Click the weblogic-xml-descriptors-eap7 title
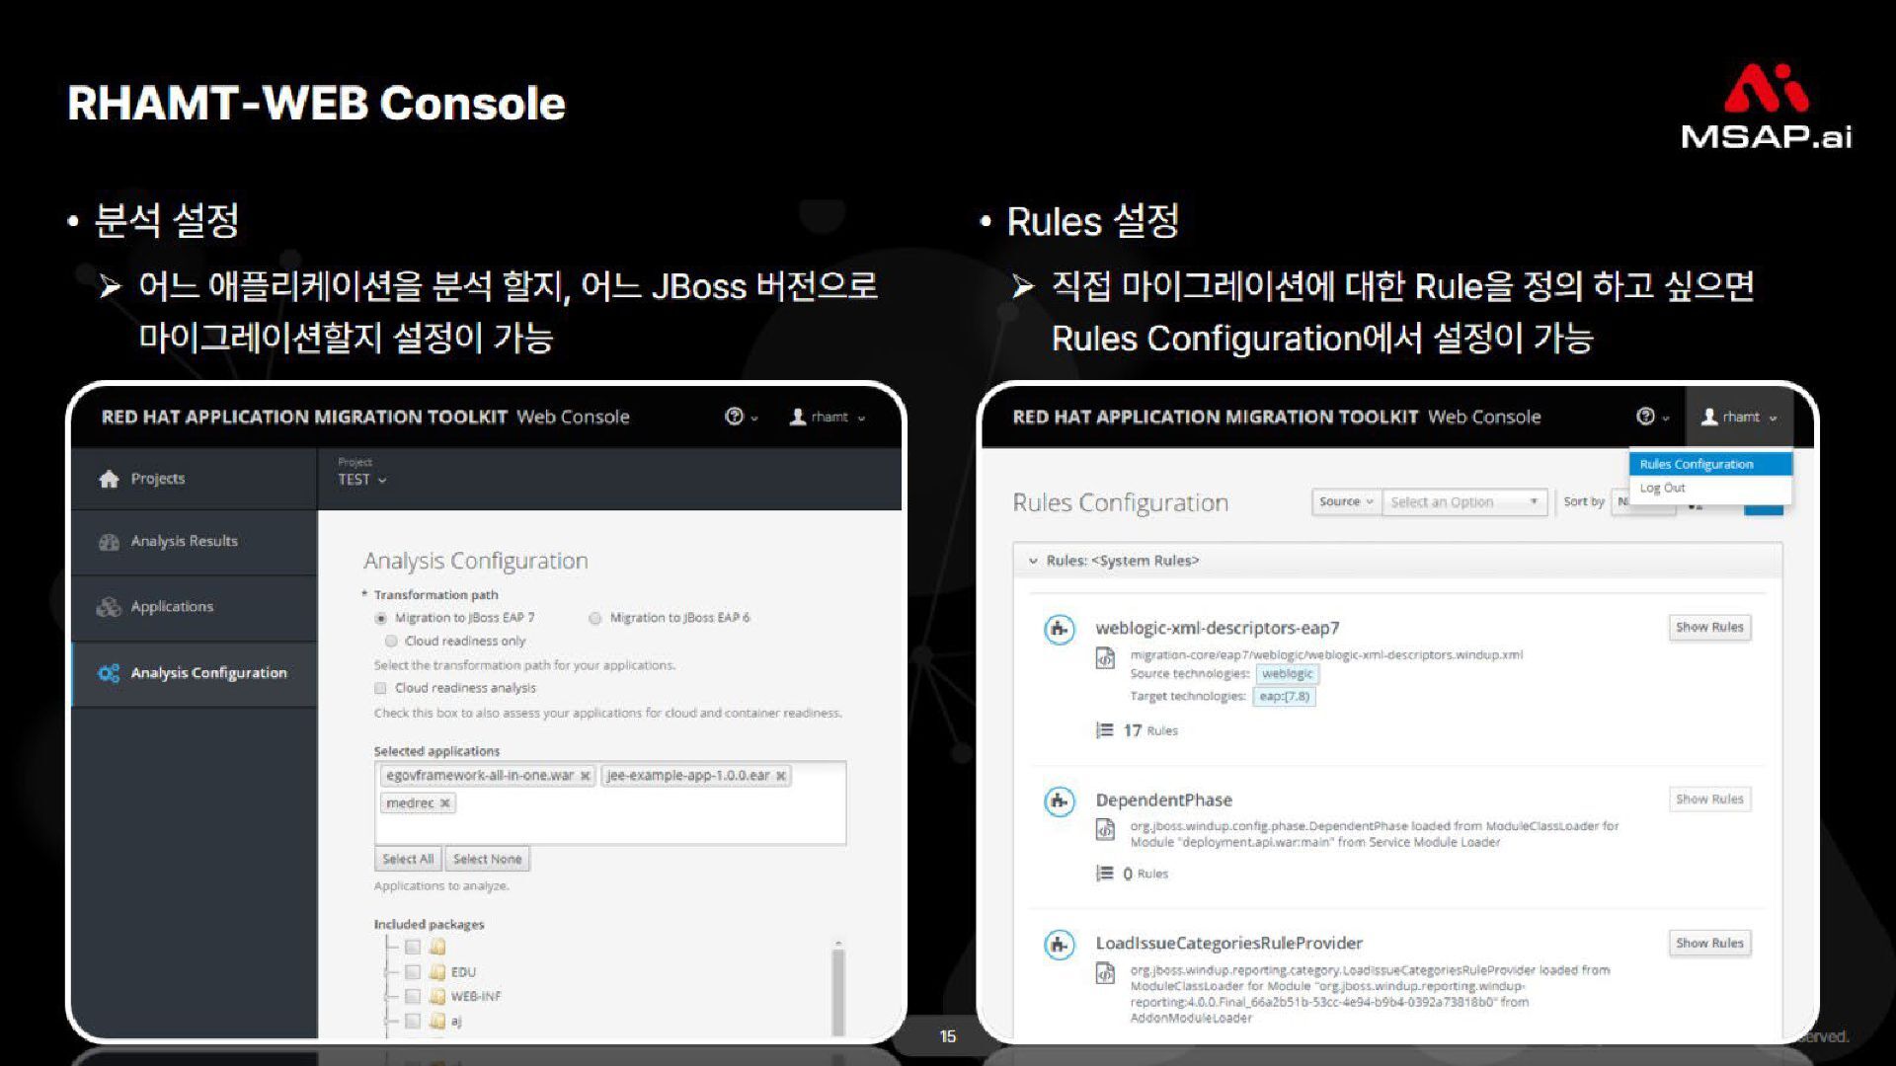This screenshot has height=1066, width=1896. point(1218,628)
